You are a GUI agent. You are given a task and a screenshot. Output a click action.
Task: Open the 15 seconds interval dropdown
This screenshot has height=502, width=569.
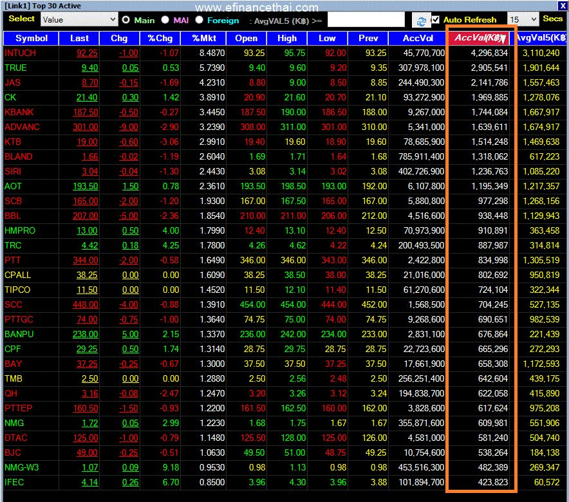523,19
